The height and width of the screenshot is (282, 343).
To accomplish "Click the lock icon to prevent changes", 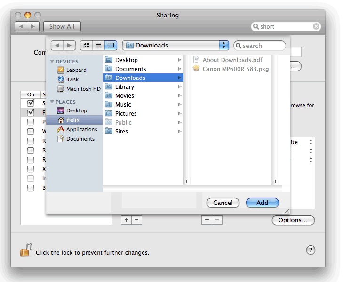I will tap(26, 250).
